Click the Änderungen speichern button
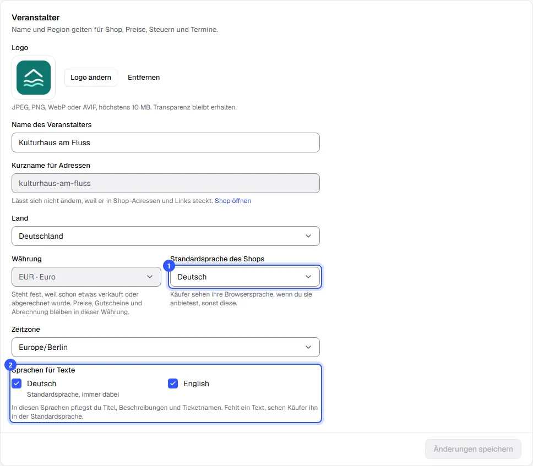Image resolution: width=533 pixels, height=466 pixels. pos(473,449)
